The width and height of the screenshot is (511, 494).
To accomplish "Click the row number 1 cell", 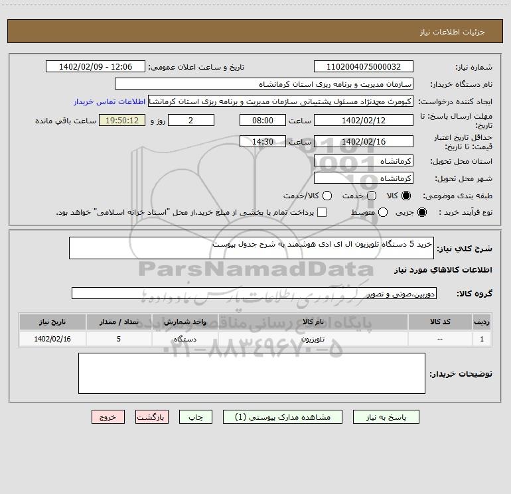I will [482, 339].
